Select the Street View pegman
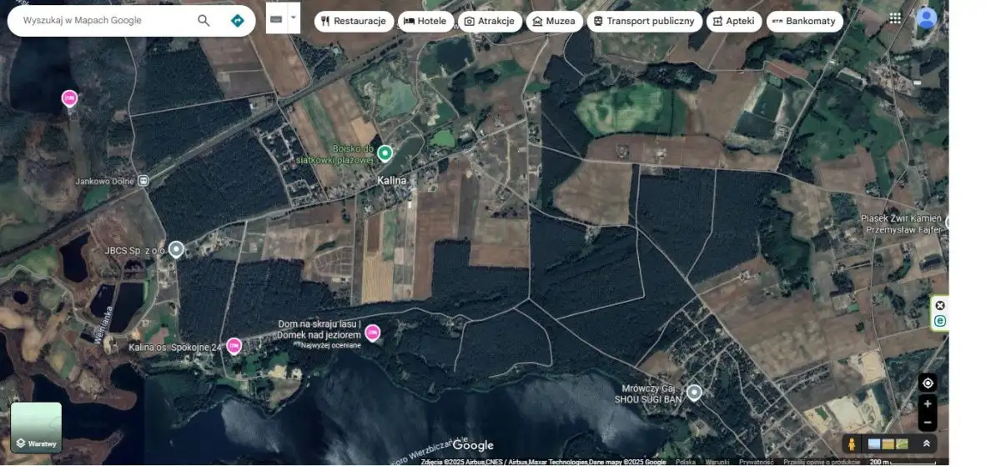 [852, 444]
